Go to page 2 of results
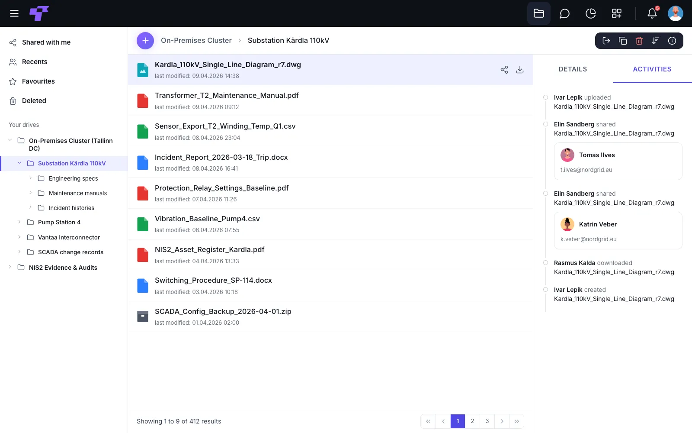The image size is (692, 433). tap(472, 421)
